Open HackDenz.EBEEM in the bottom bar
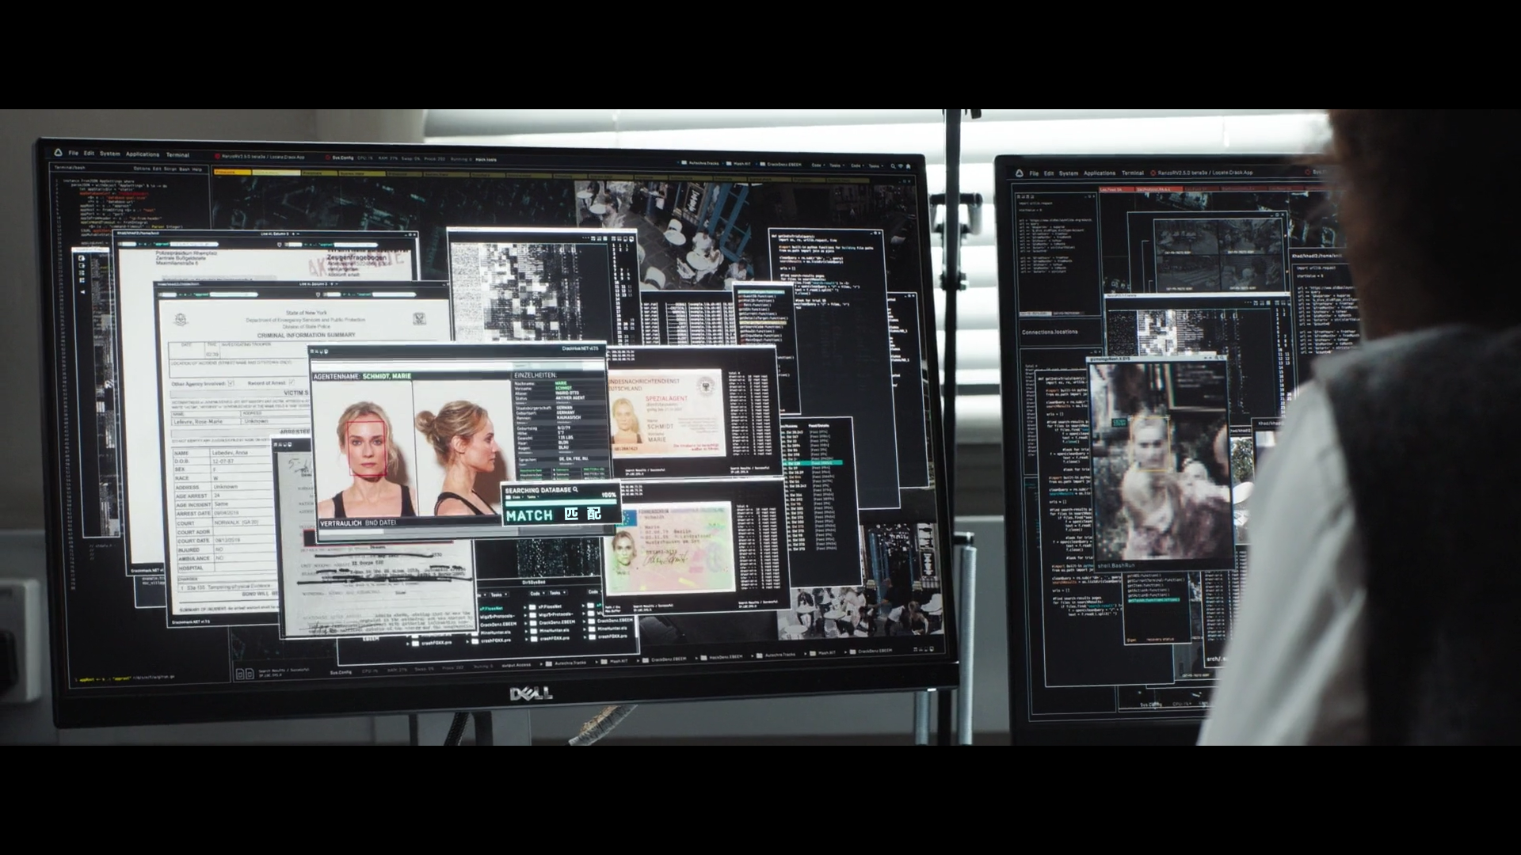The width and height of the screenshot is (1521, 855). tap(725, 656)
